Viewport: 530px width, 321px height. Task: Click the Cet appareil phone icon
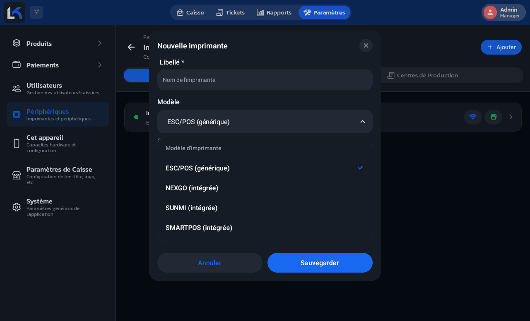tap(17, 144)
